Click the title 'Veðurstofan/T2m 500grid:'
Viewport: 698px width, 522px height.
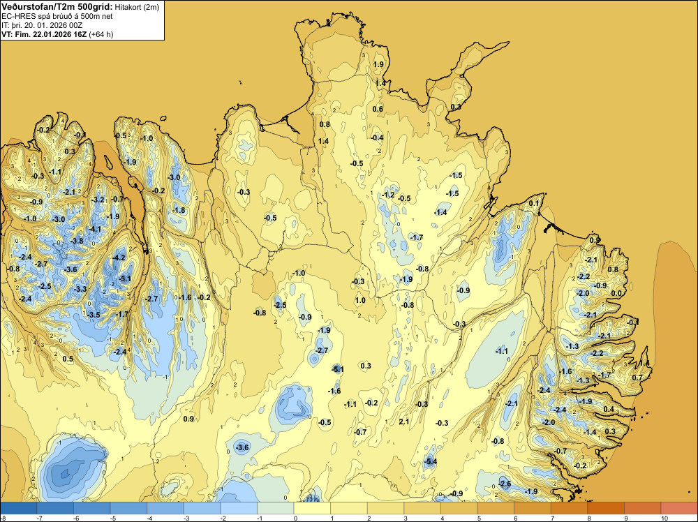(x=57, y=6)
